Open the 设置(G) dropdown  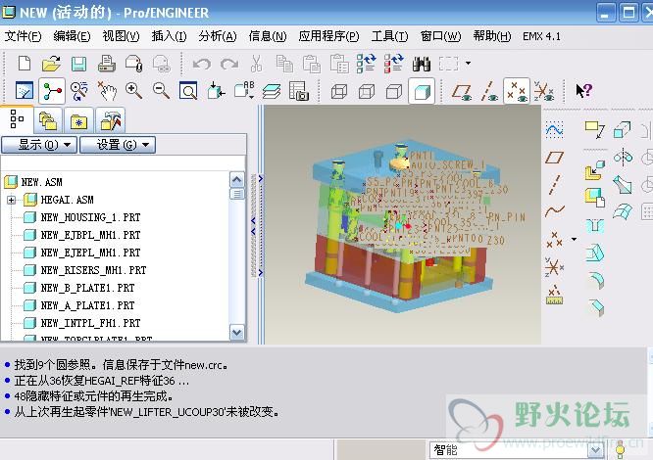point(118,145)
